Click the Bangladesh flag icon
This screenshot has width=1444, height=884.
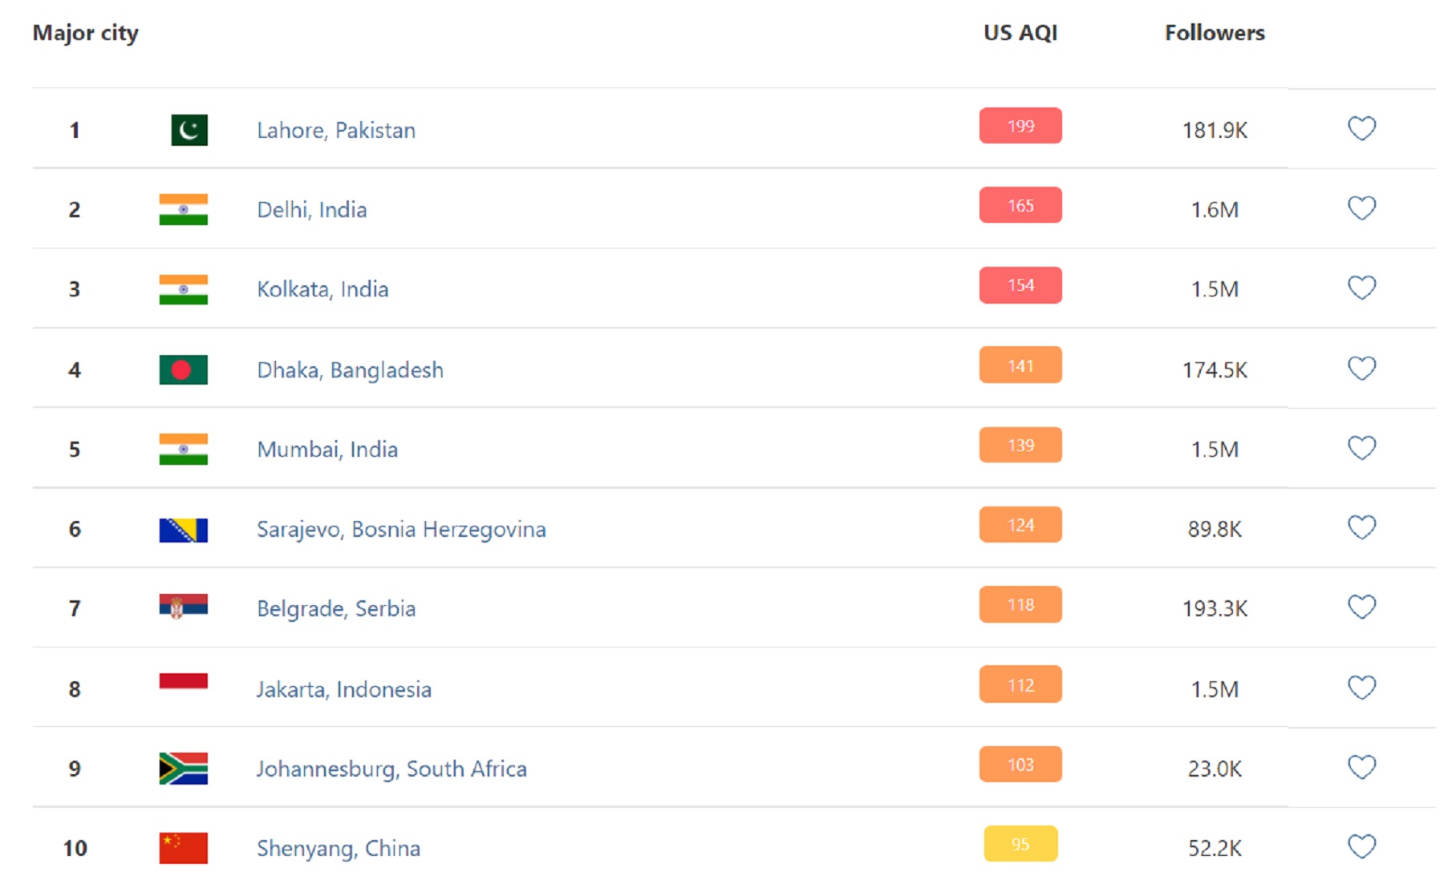pos(183,369)
